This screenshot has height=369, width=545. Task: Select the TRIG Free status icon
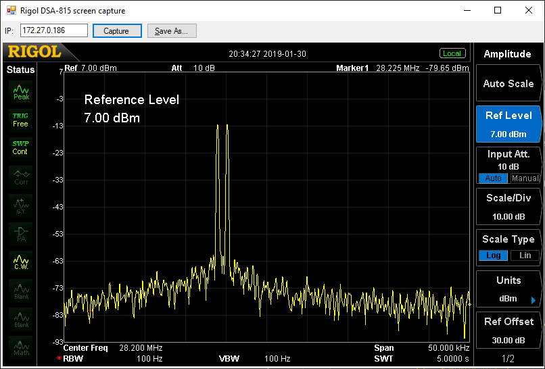(21, 120)
